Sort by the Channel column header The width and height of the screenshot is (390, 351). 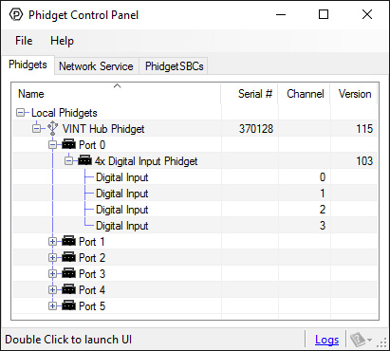click(x=305, y=94)
